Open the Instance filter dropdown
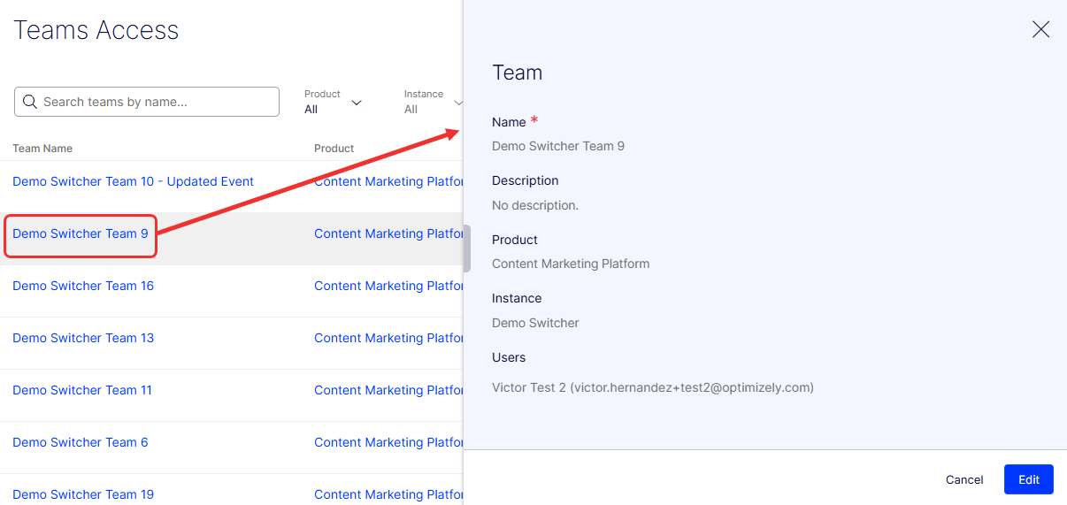This screenshot has height=505, width=1067. click(x=432, y=102)
